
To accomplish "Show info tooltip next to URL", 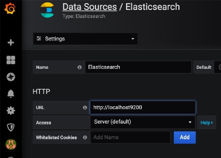I will [x=85, y=107].
